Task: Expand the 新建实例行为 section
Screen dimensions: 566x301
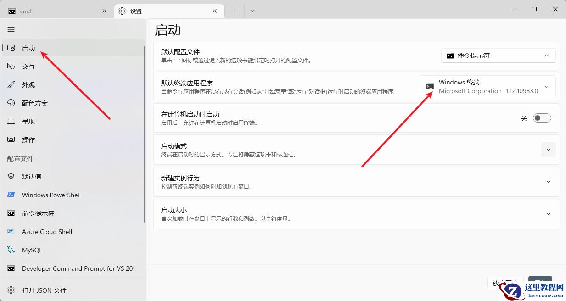Action: [x=549, y=182]
